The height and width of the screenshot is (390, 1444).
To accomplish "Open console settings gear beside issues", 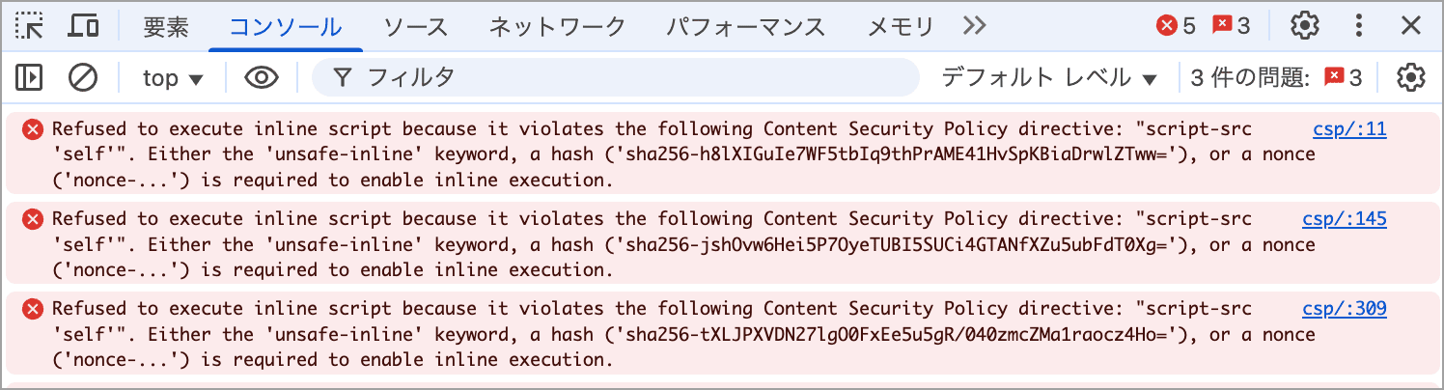I will tap(1411, 77).
